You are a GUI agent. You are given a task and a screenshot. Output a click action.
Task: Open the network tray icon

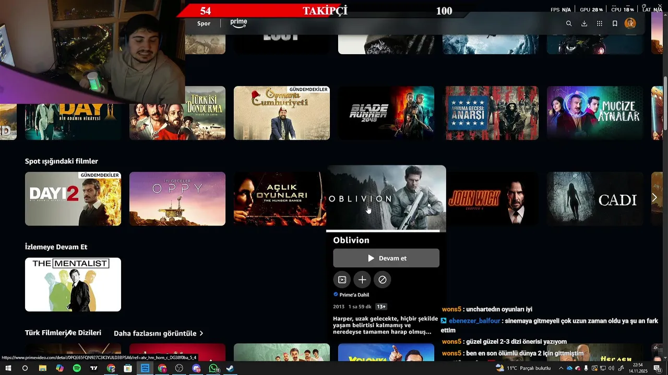click(x=603, y=368)
